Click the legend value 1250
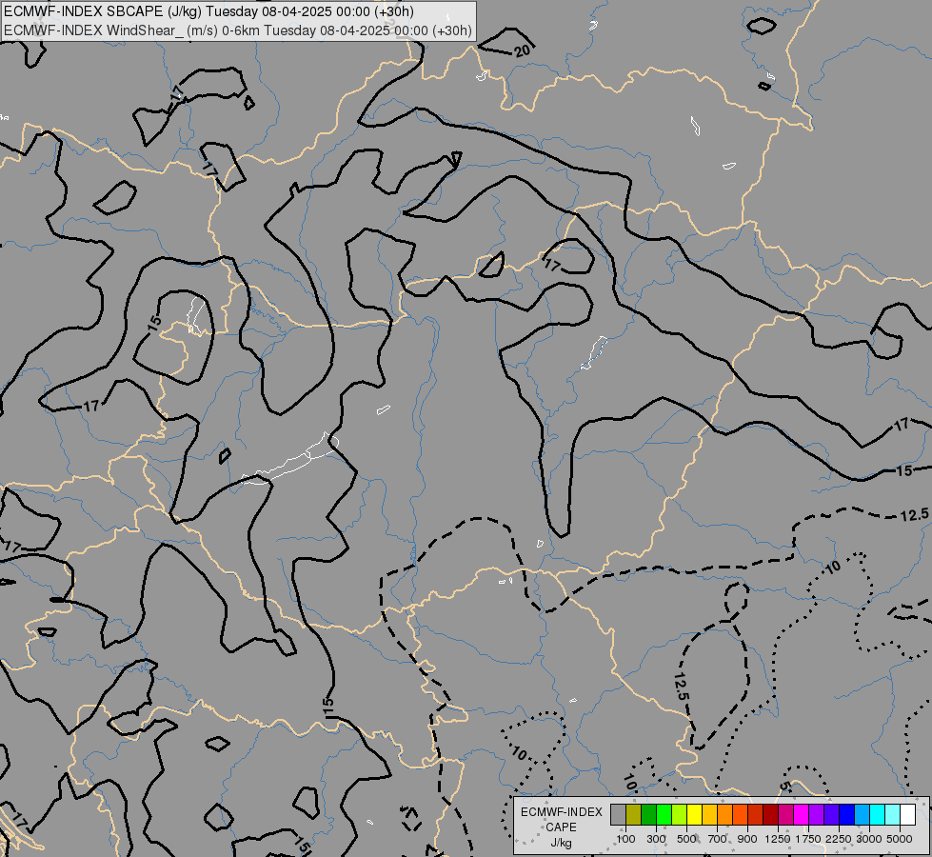 [778, 839]
